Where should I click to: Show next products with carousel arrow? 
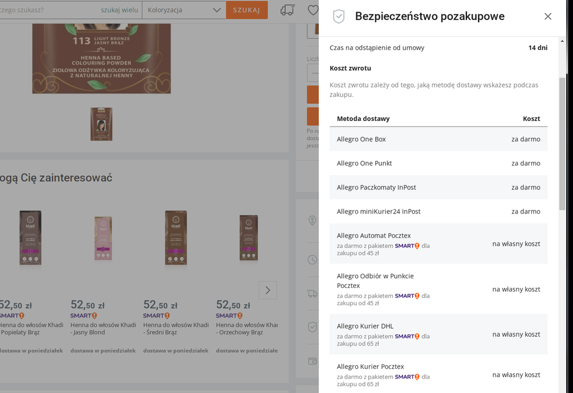click(x=268, y=290)
